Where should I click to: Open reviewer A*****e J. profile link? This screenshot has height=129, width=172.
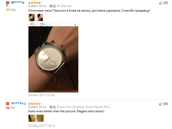[19, 103]
